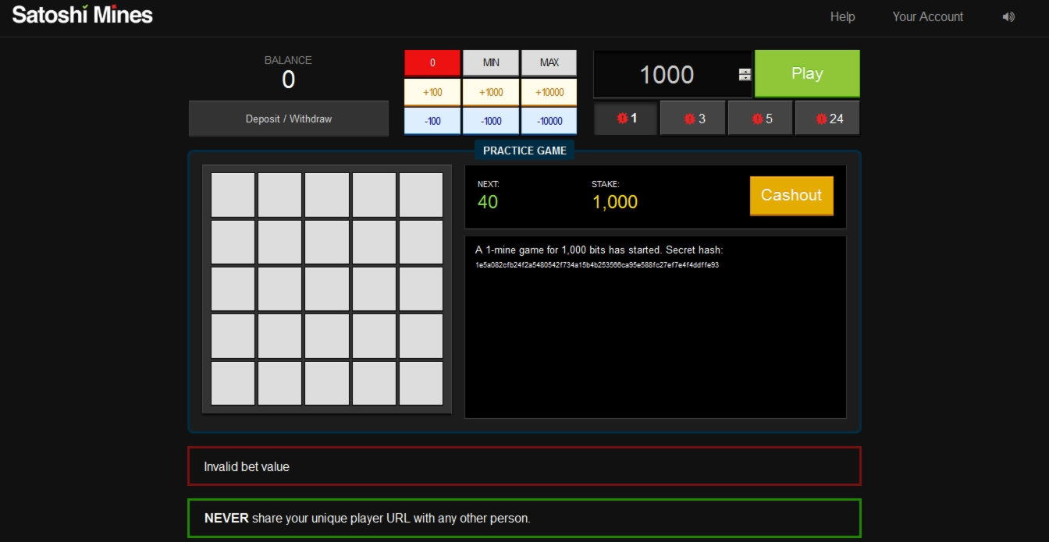Reveal second tile in the top row
1049x542 pixels.
(x=279, y=195)
